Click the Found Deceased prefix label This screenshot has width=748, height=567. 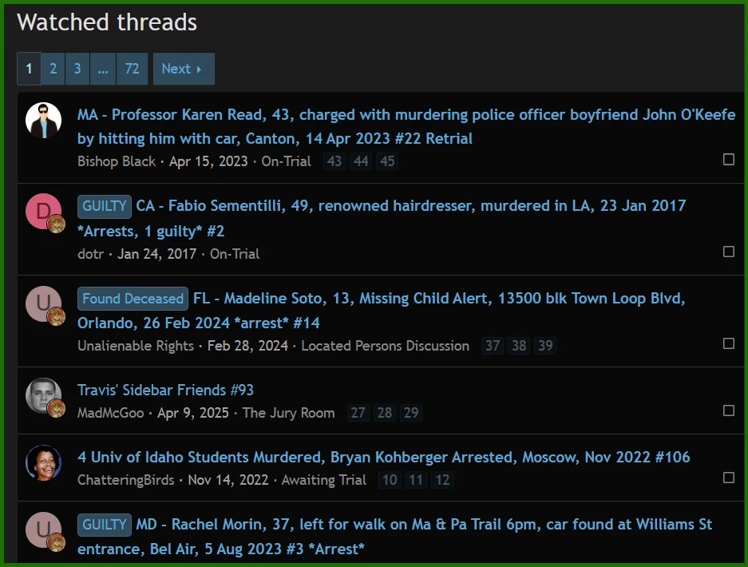(133, 299)
